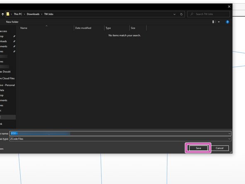
Task: Click the search magnifier icon
Action: coord(192,14)
